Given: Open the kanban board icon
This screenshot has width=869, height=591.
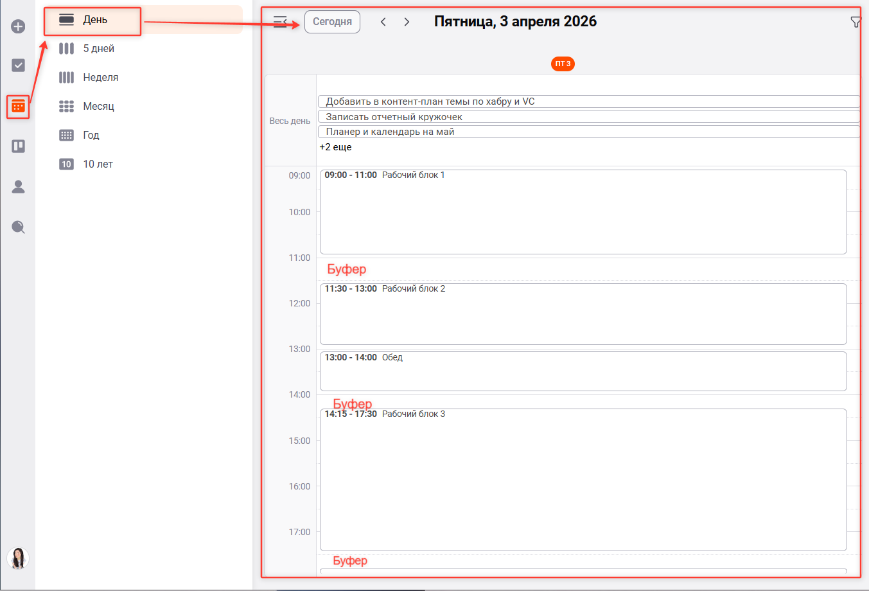Looking at the screenshot, I should (18, 146).
